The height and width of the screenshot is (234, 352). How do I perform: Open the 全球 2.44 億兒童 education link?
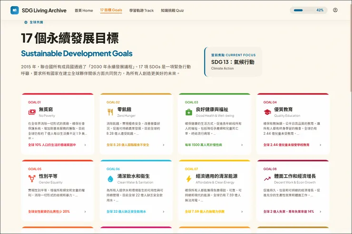click(x=286, y=145)
